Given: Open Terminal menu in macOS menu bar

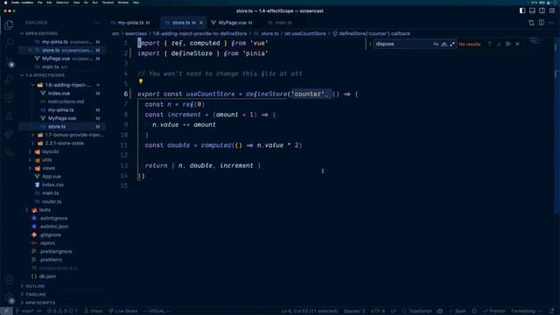Looking at the screenshot, I should pyautogui.click(x=108, y=3).
